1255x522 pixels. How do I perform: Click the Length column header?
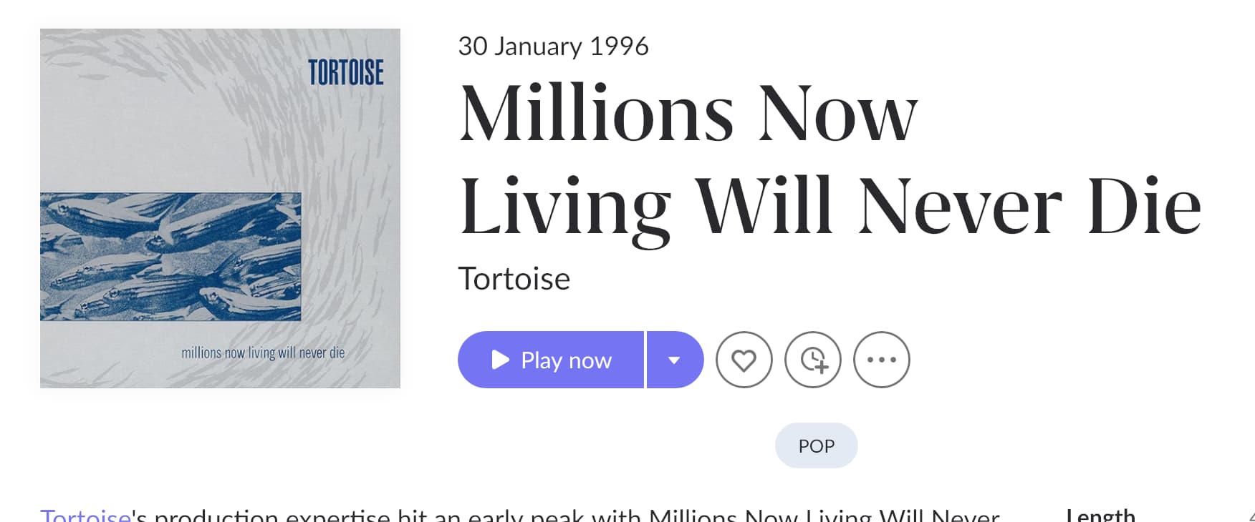(x=1100, y=516)
